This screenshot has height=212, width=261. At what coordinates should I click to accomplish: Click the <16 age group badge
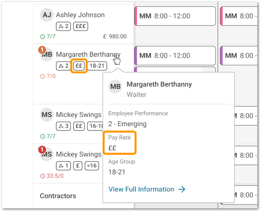pos(92,165)
